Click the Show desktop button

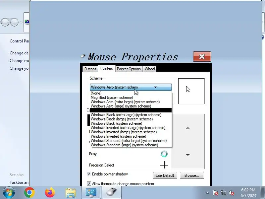263,192
